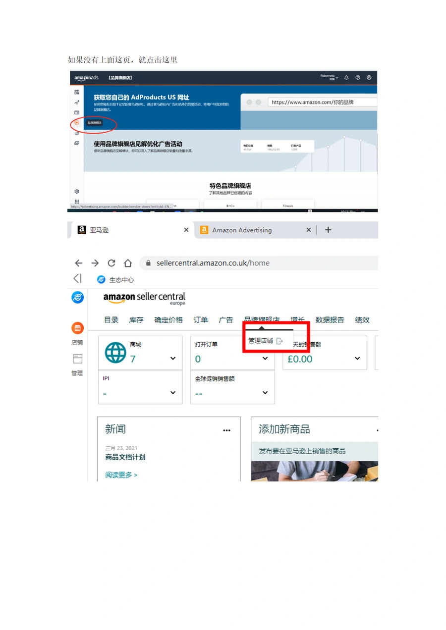Open the bar chart icon in the amazonads sidebar
Image resolution: width=446 pixels, height=630 pixels.
coord(77,133)
